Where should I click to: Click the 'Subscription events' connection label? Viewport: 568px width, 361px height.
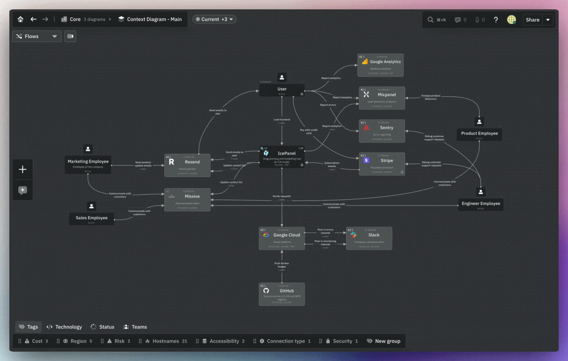pos(332,164)
